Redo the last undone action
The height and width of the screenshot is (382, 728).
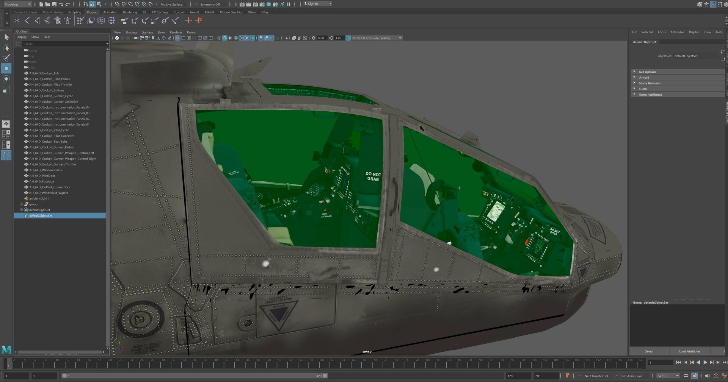coord(67,4)
